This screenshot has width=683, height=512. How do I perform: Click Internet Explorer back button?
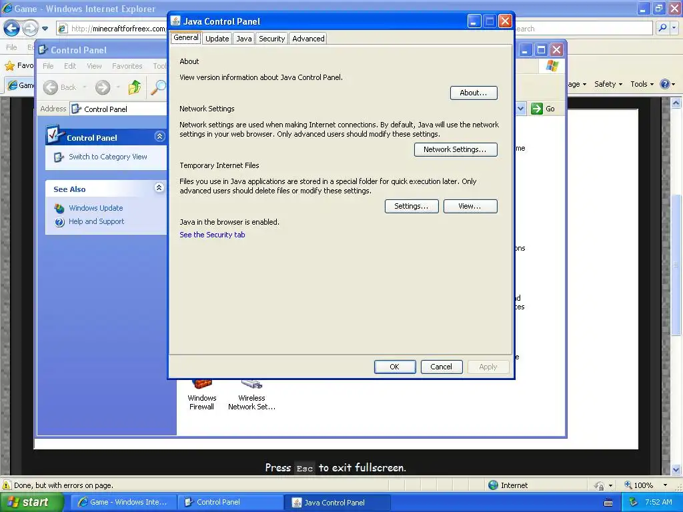point(11,29)
